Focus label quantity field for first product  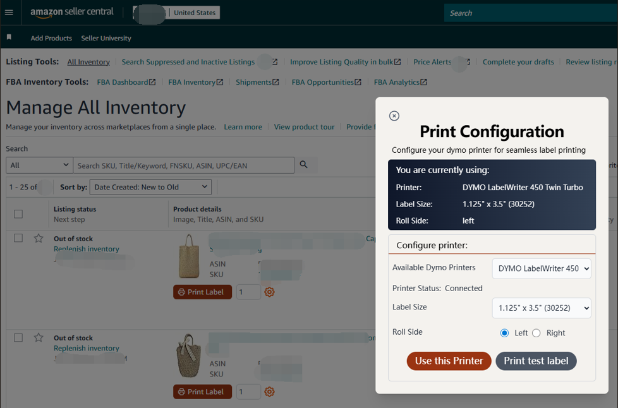(x=248, y=292)
